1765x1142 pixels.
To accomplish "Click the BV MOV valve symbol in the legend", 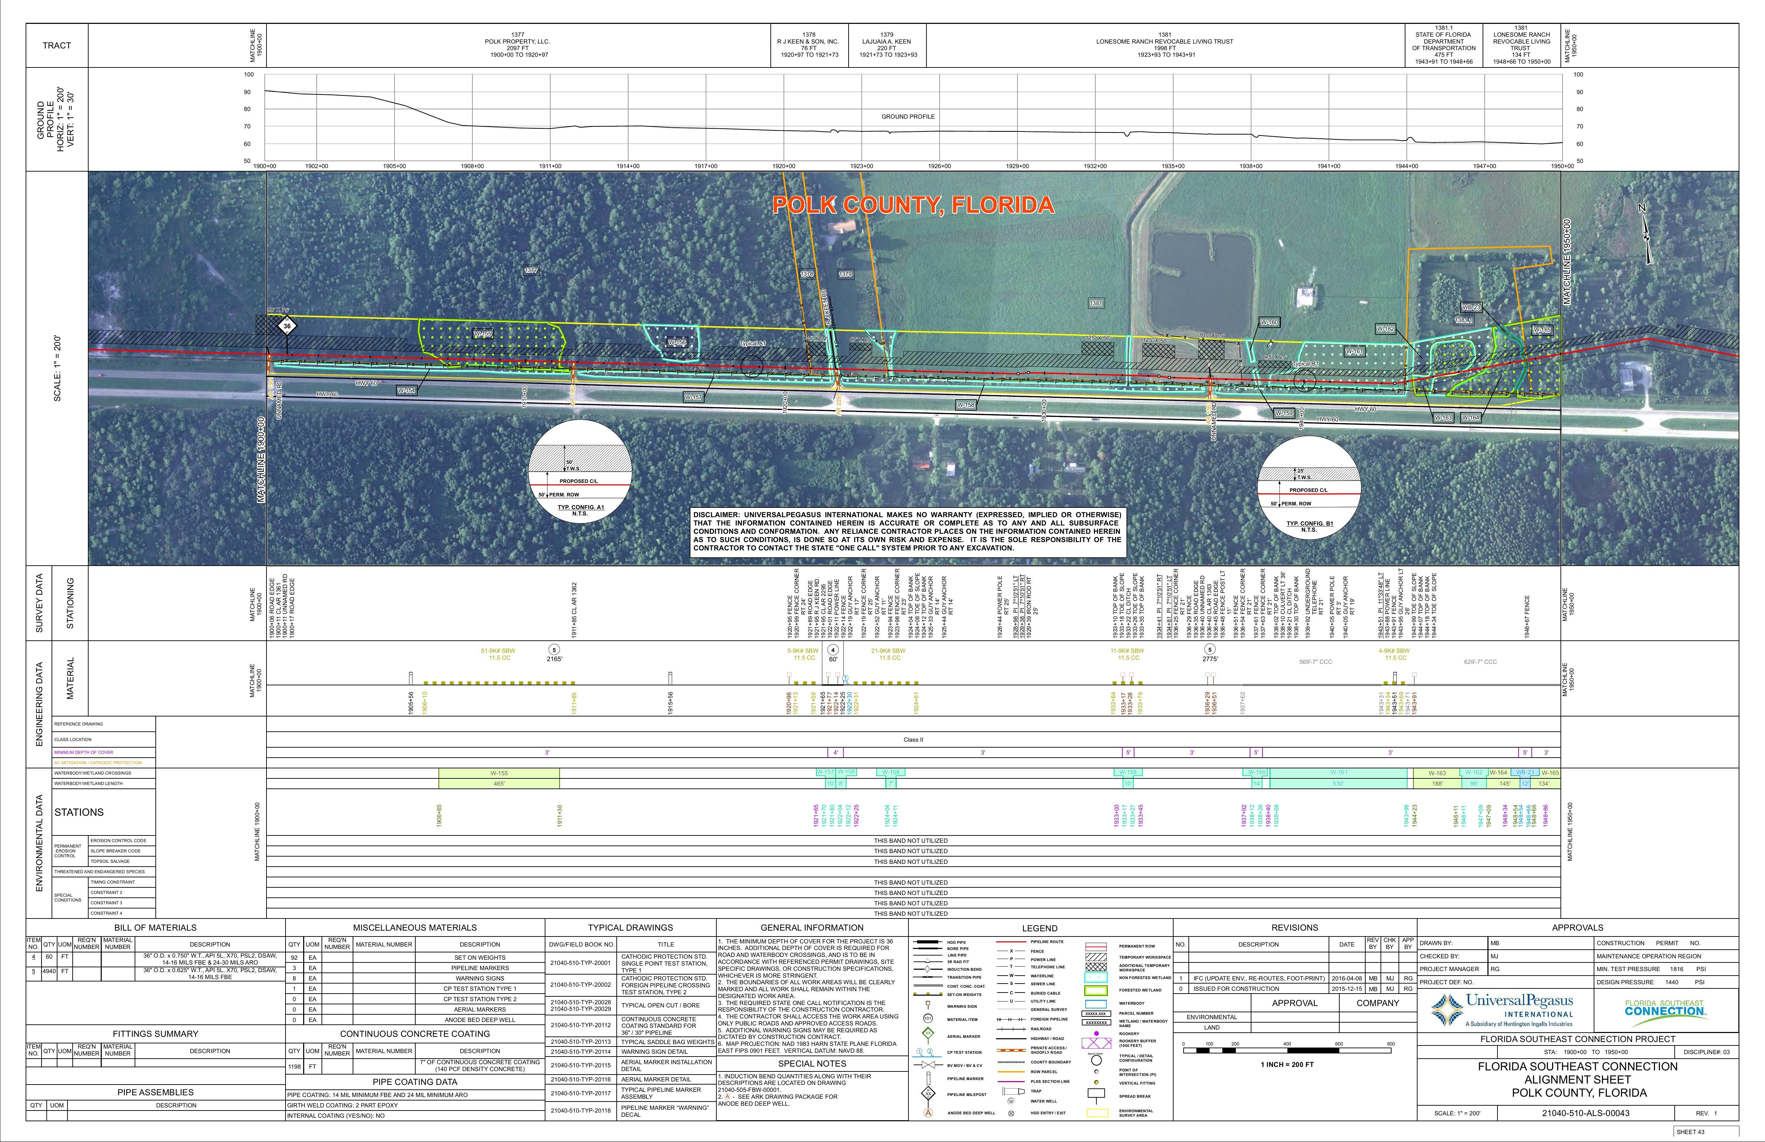I will click(929, 1065).
